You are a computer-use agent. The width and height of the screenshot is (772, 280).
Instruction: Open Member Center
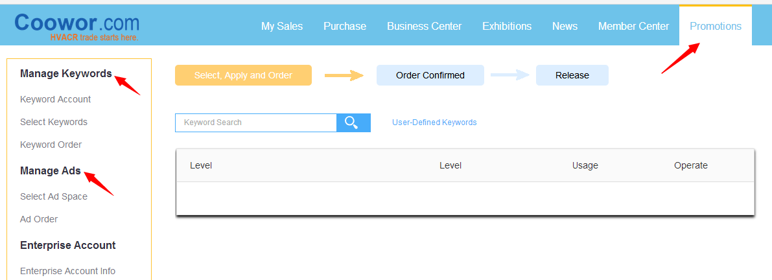point(633,26)
